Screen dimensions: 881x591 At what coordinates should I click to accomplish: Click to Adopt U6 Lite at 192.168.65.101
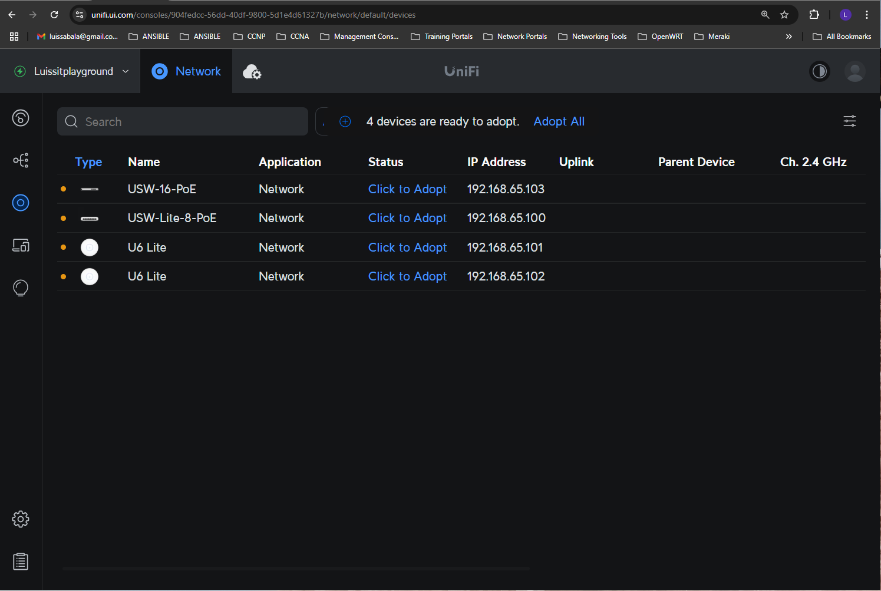click(x=407, y=247)
